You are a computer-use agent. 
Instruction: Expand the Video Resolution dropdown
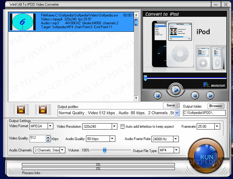click(x=114, y=127)
